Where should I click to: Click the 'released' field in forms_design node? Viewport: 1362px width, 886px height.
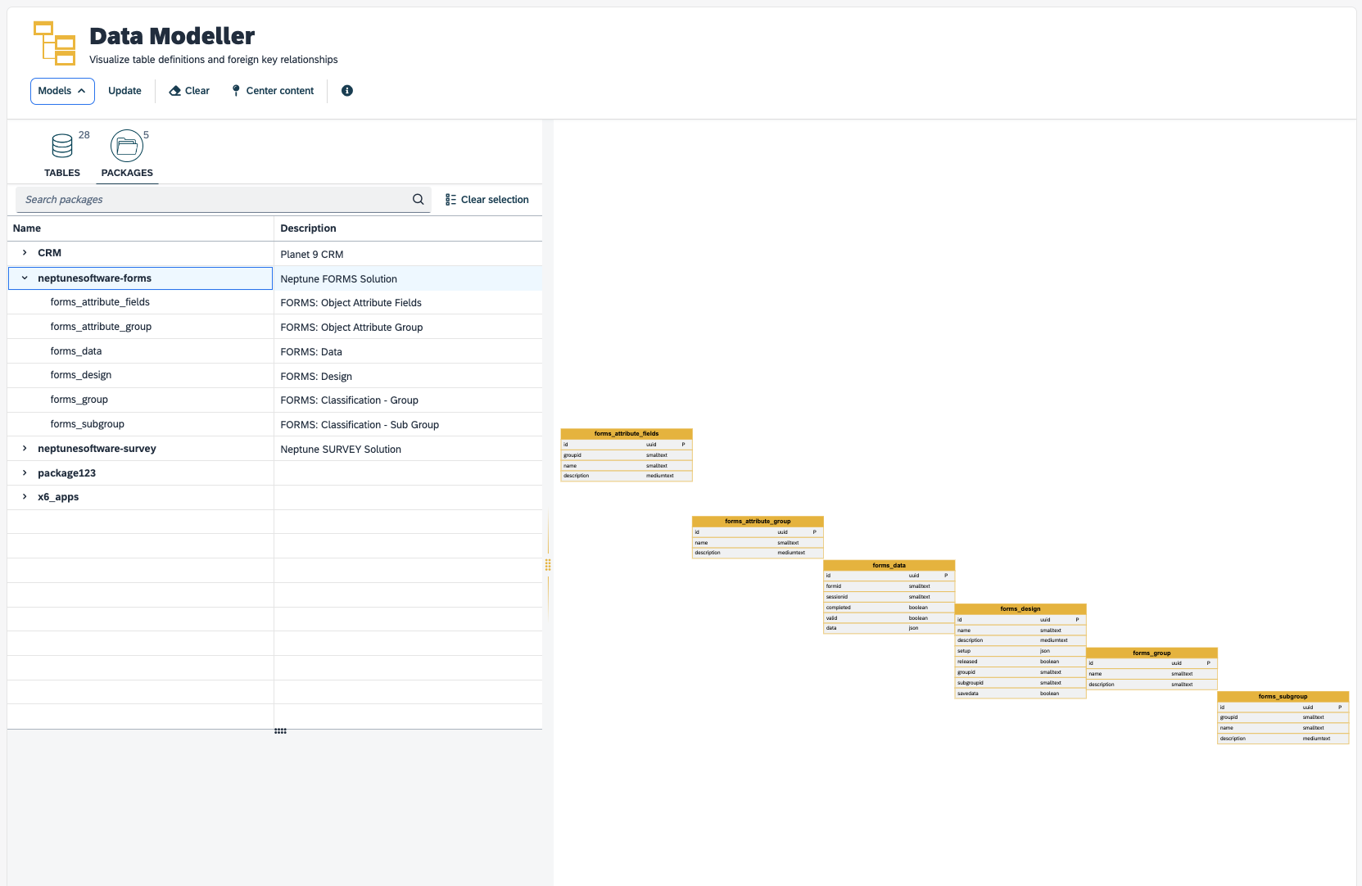tap(1020, 662)
